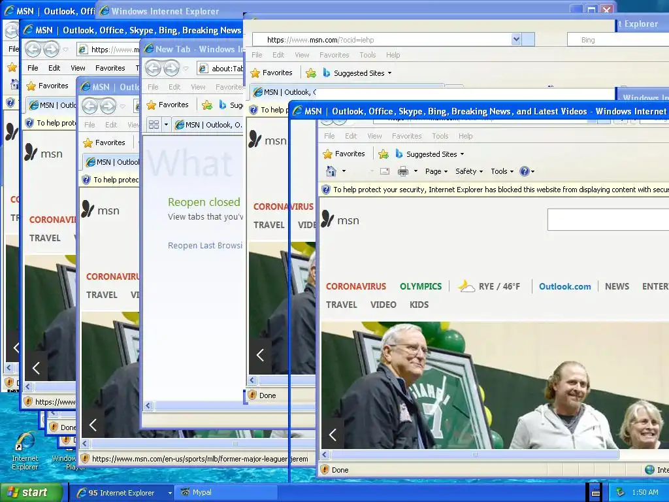Click the Internet Explorer desktop shortcut
Image resolution: width=669 pixels, height=502 pixels.
pyautogui.click(x=25, y=451)
